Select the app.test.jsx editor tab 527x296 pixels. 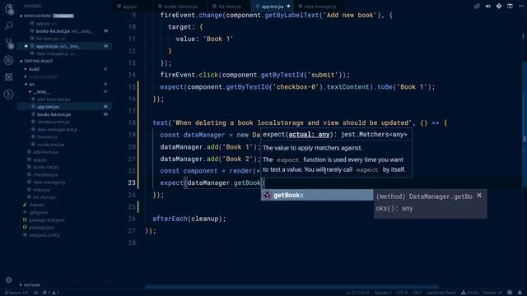click(x=272, y=7)
